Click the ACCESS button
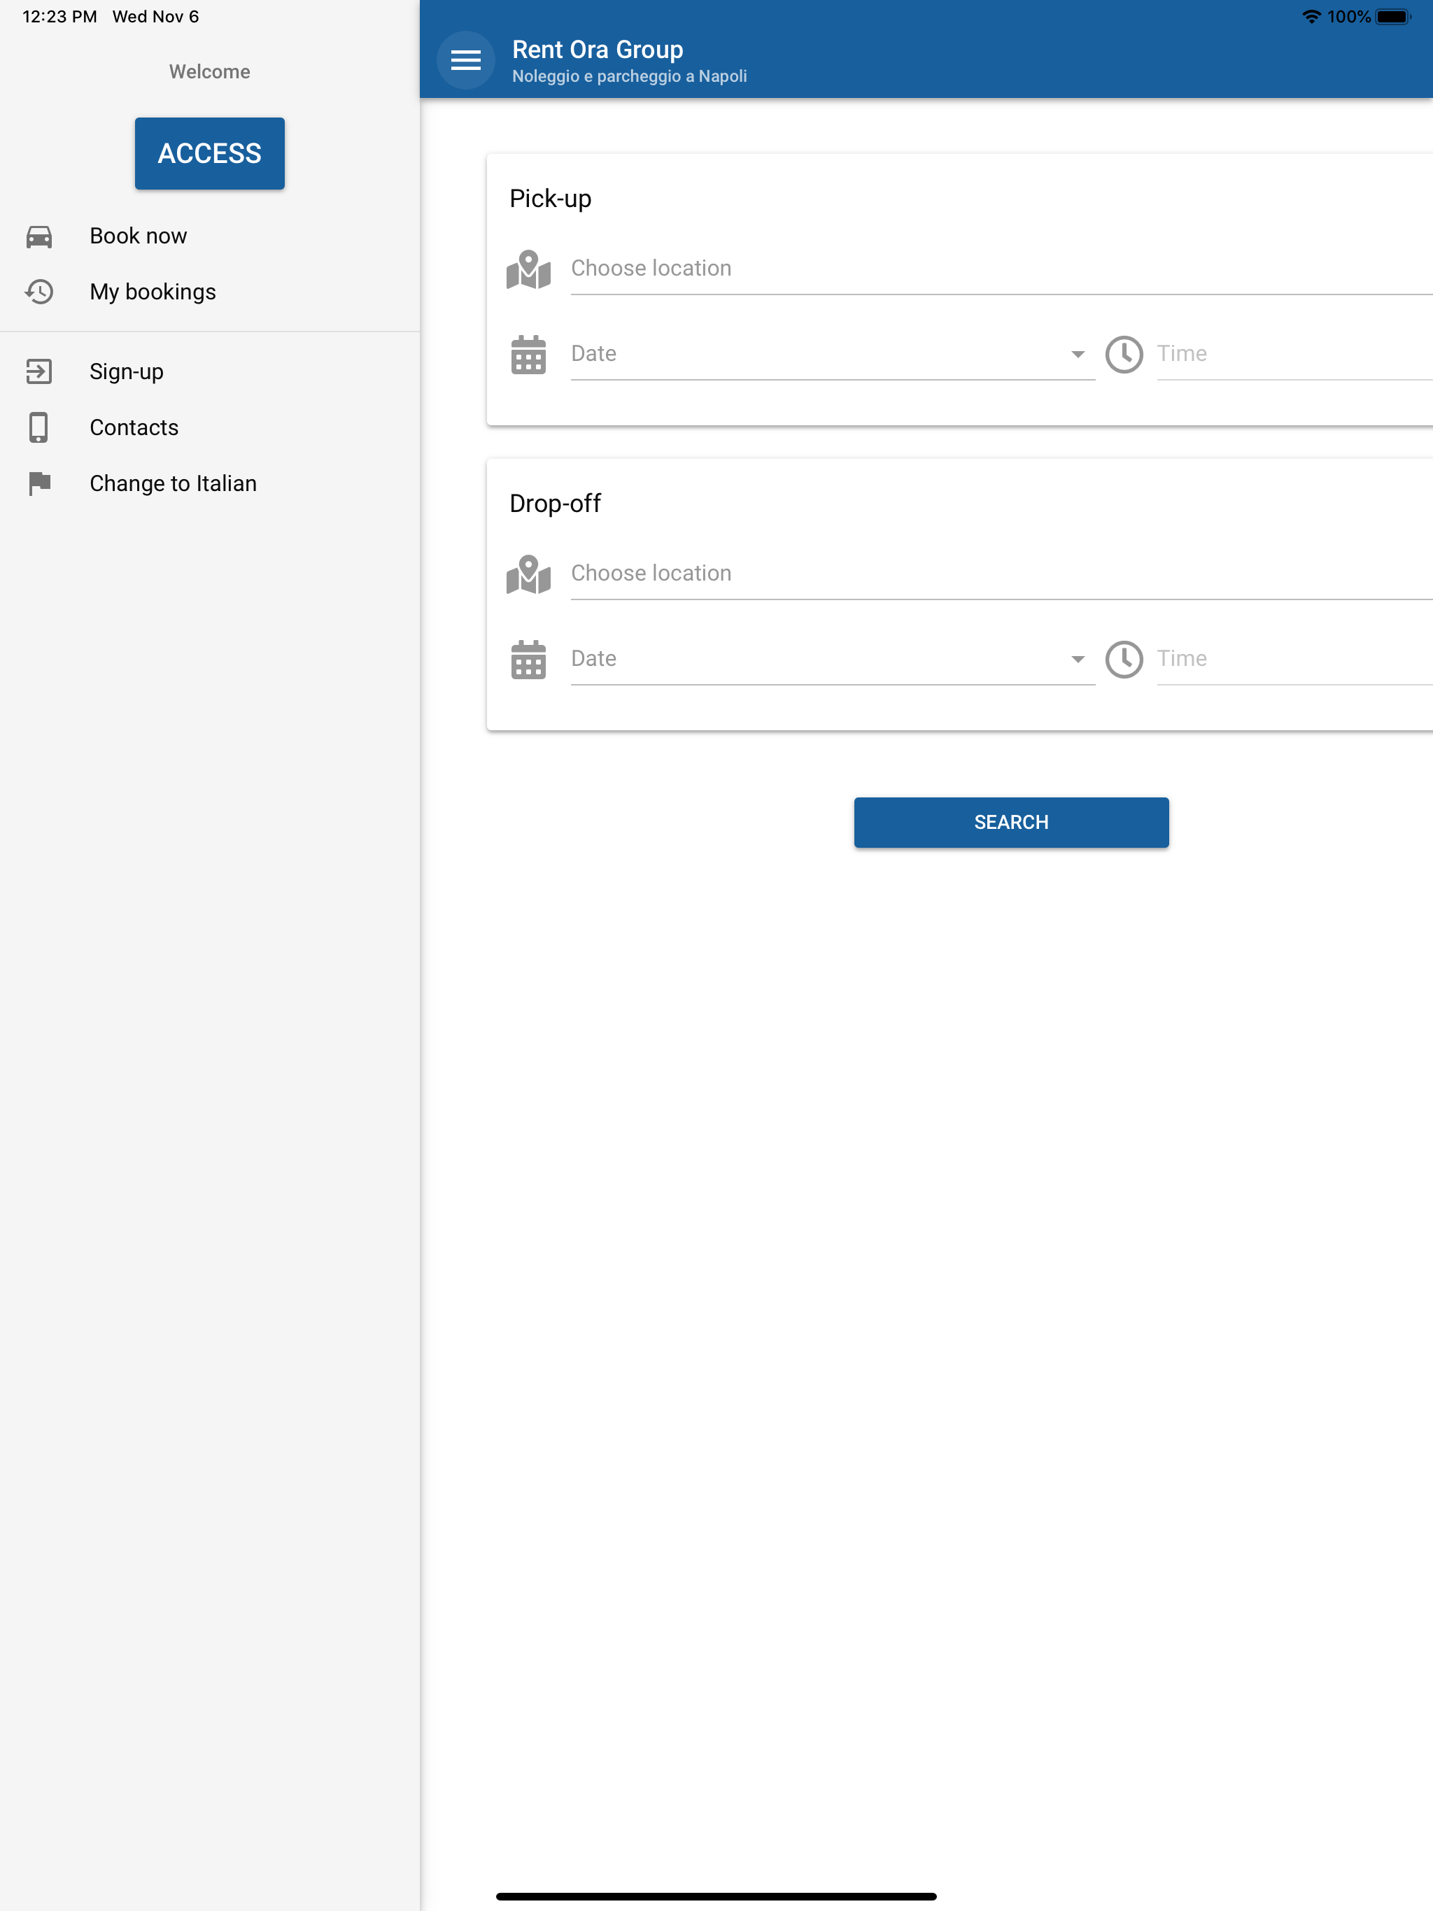The height and width of the screenshot is (1911, 1433). tap(210, 154)
